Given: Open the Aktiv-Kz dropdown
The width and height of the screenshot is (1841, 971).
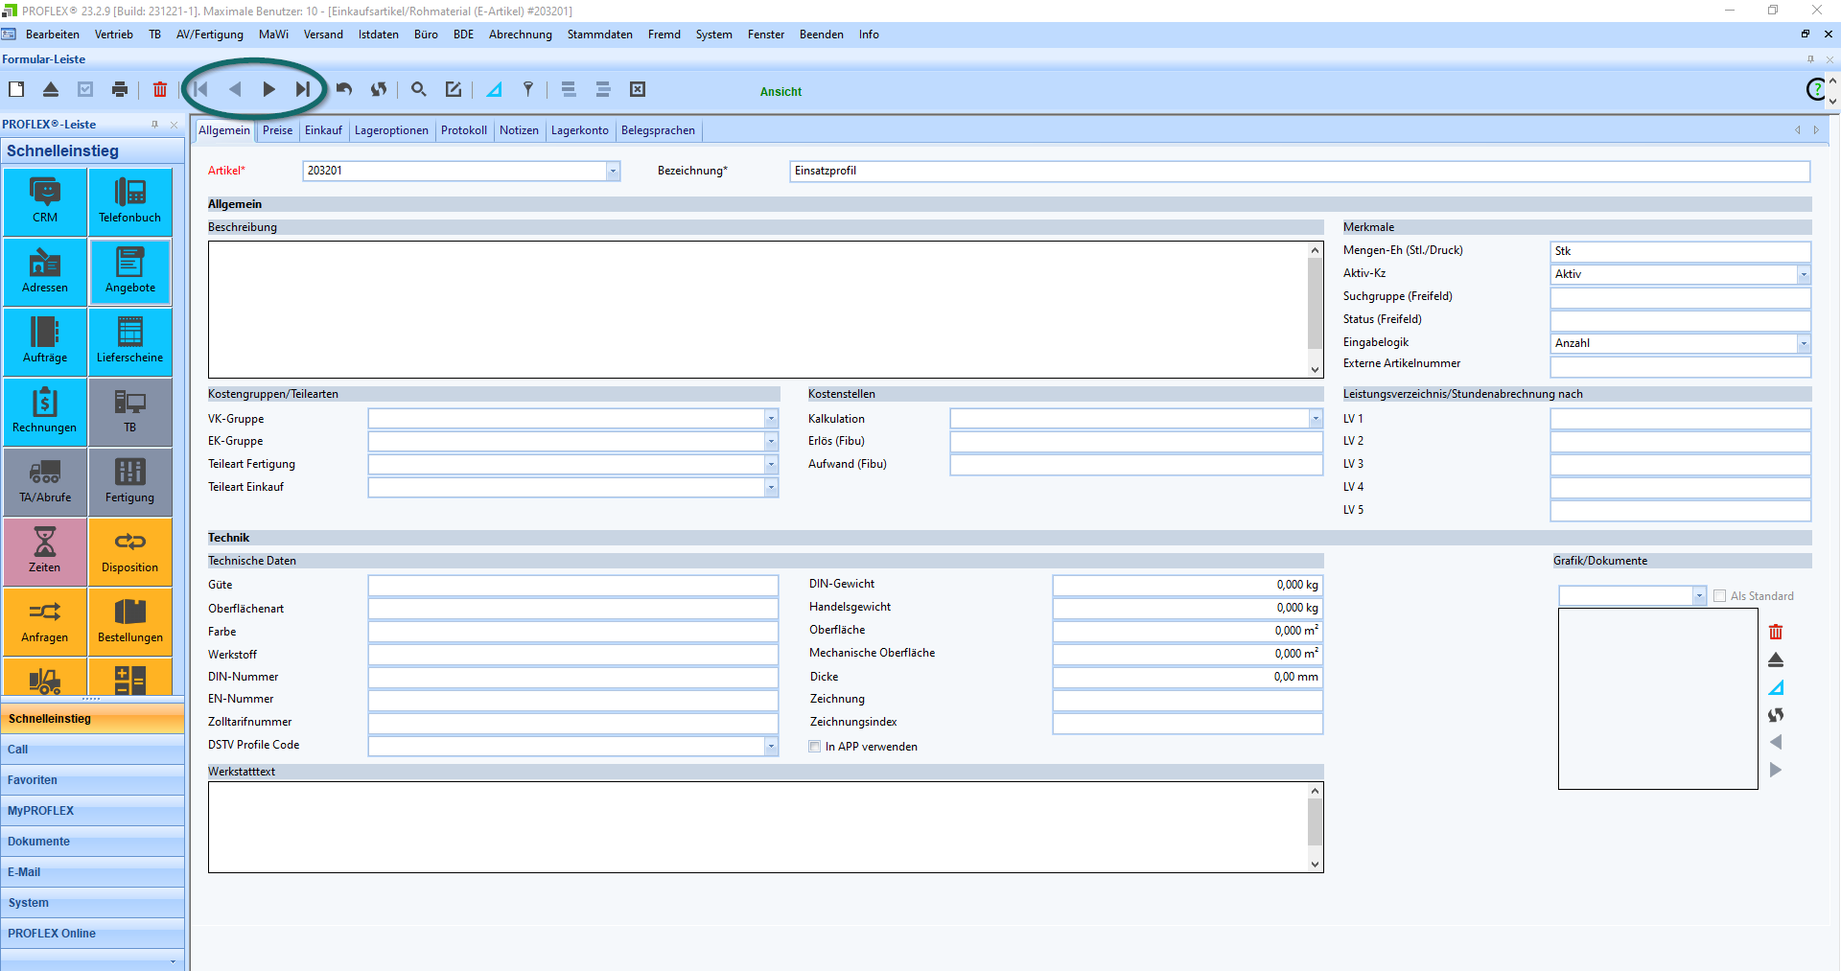Looking at the screenshot, I should tap(1803, 274).
